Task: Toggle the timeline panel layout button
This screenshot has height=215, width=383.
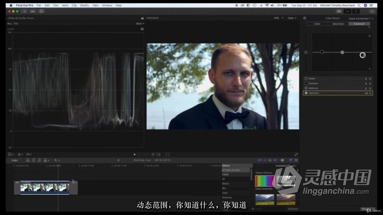Action: [x=348, y=11]
